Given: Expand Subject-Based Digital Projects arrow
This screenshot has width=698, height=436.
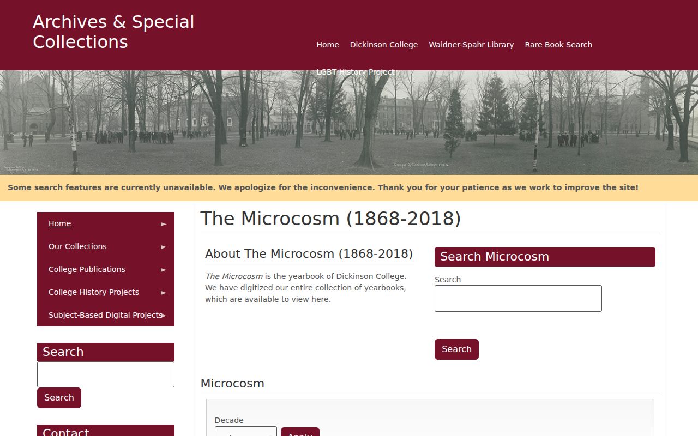Looking at the screenshot, I should [x=164, y=316].
